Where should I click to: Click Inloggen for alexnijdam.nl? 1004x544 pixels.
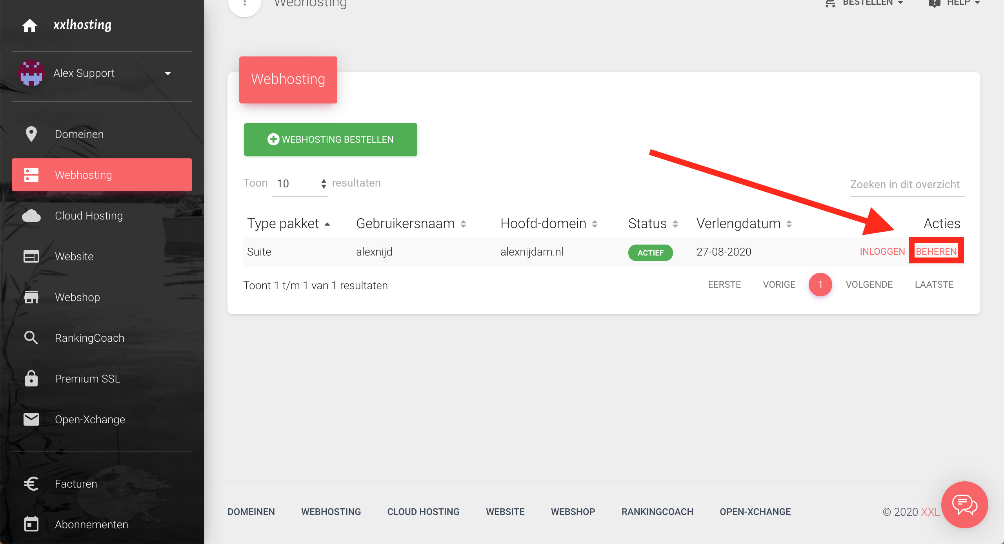point(882,252)
